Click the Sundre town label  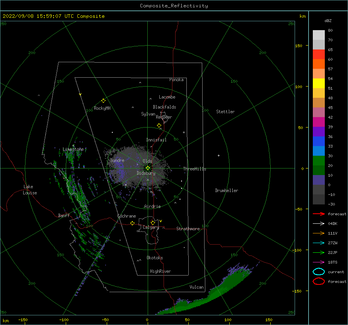pyautogui.click(x=117, y=160)
